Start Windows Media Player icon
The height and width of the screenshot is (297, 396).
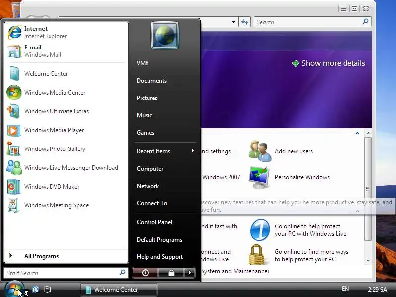point(14,130)
